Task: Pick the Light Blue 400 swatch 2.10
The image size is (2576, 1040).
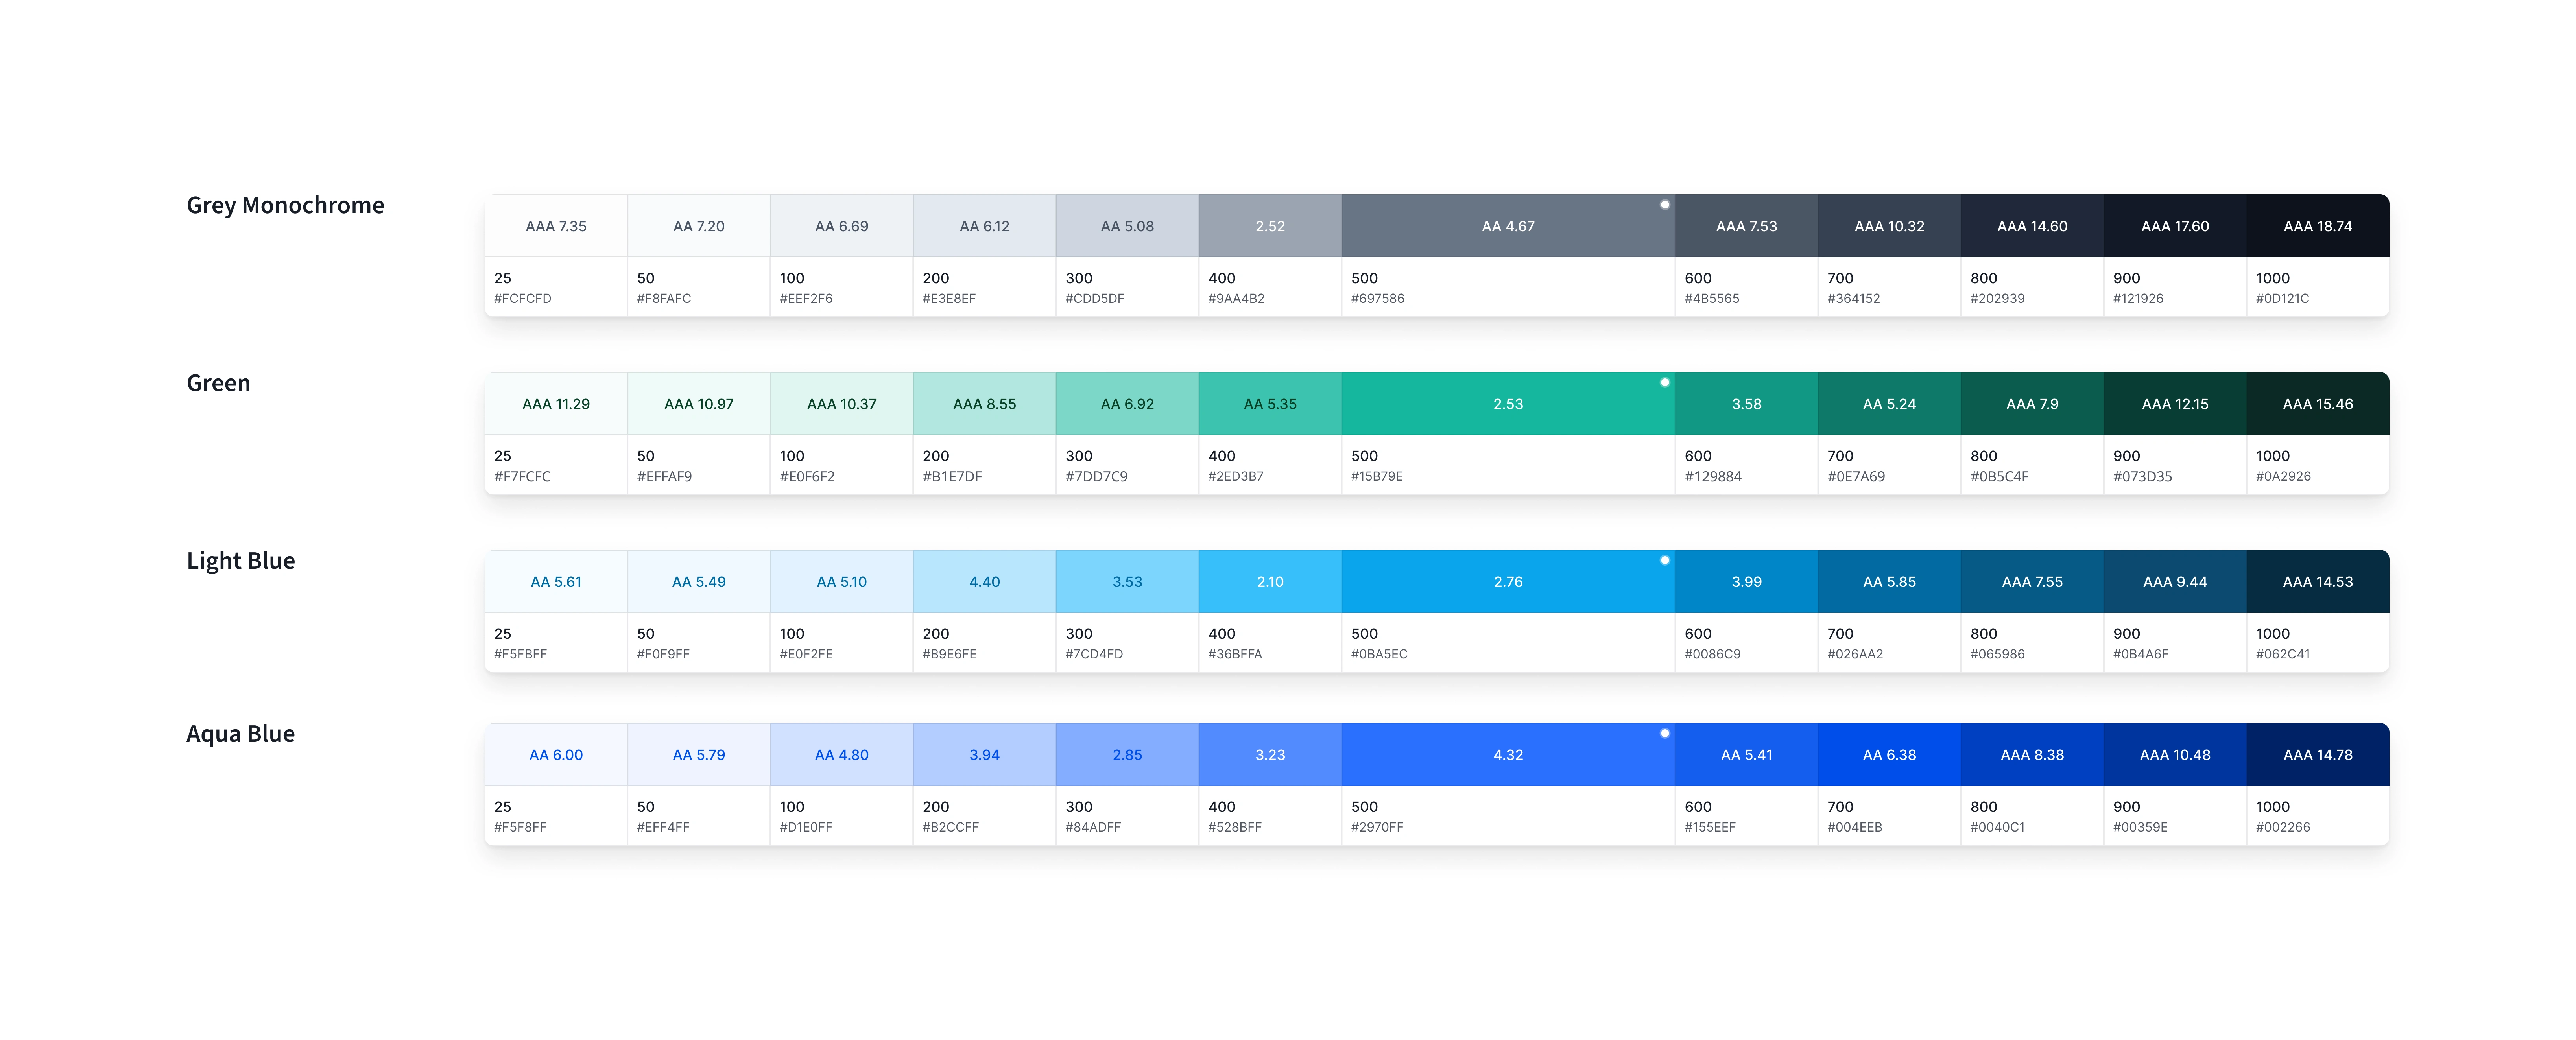Action: tap(1270, 582)
